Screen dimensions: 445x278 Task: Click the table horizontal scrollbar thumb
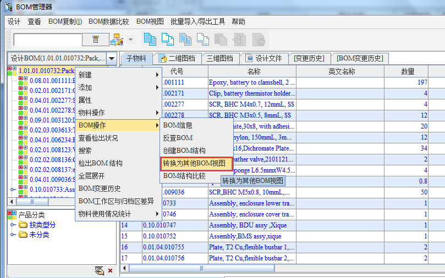click(x=201, y=268)
